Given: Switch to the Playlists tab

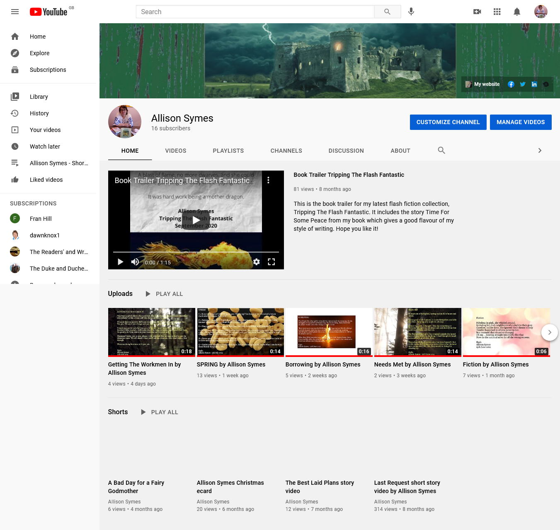Looking at the screenshot, I should (x=228, y=151).
